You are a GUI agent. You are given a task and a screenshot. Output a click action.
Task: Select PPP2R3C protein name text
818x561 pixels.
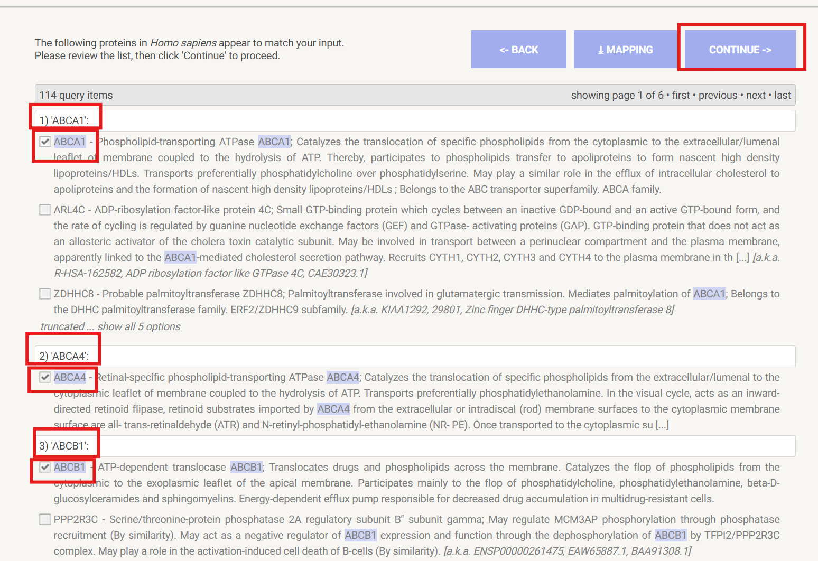[76, 519]
